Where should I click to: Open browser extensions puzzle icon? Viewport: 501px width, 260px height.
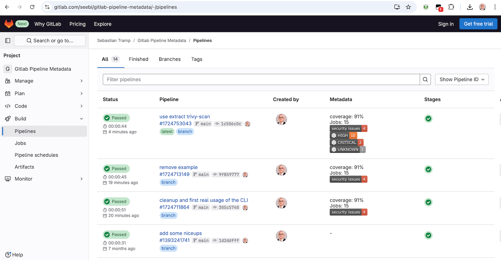coord(451,7)
